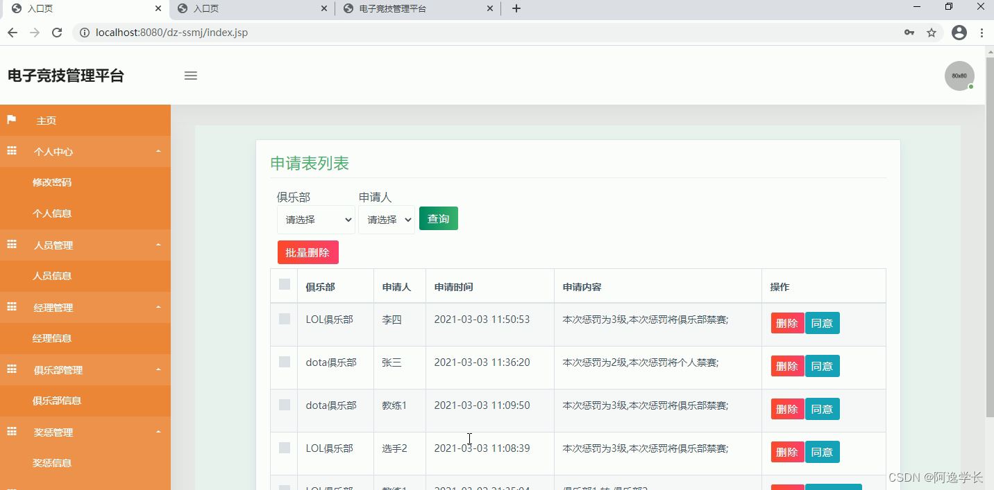994x490 pixels.
Task: Open 人员信息 in the sidebar
Action: coord(85,276)
